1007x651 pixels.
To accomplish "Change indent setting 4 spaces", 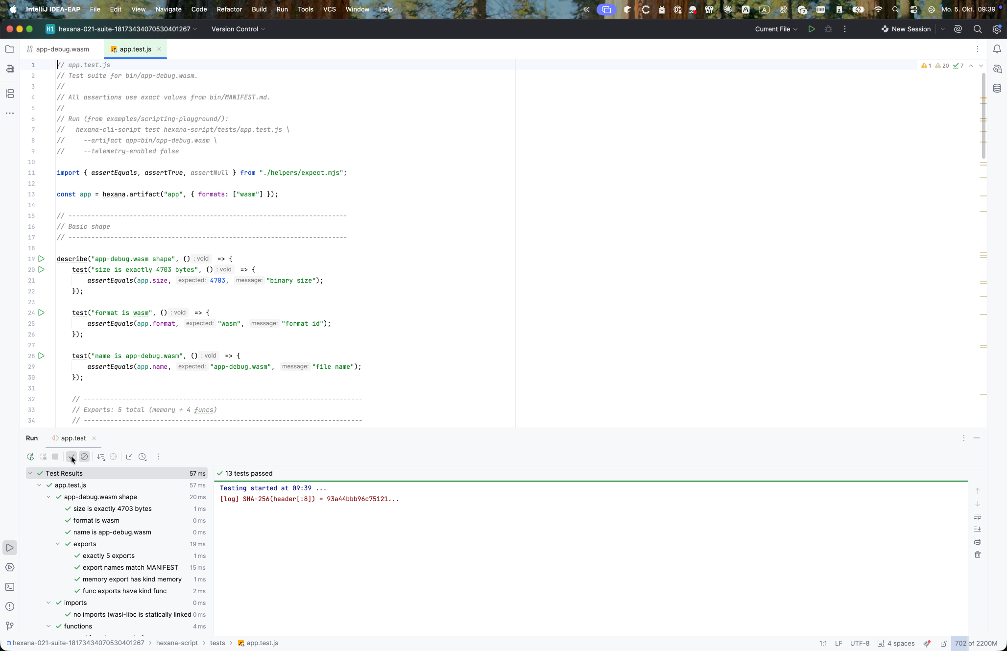I will (x=896, y=643).
